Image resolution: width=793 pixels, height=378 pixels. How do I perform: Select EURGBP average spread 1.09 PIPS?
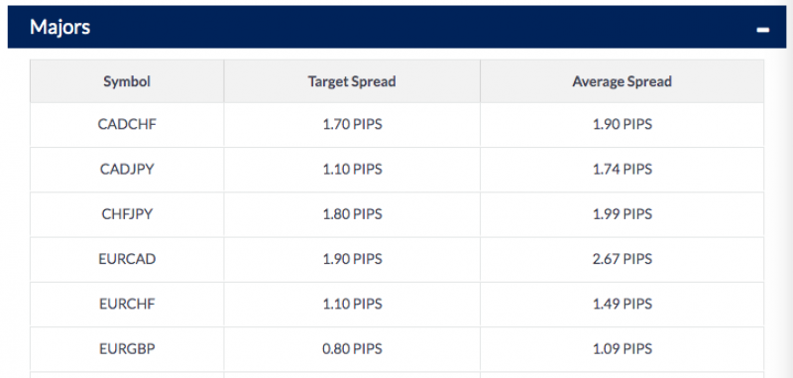pyautogui.click(x=623, y=349)
